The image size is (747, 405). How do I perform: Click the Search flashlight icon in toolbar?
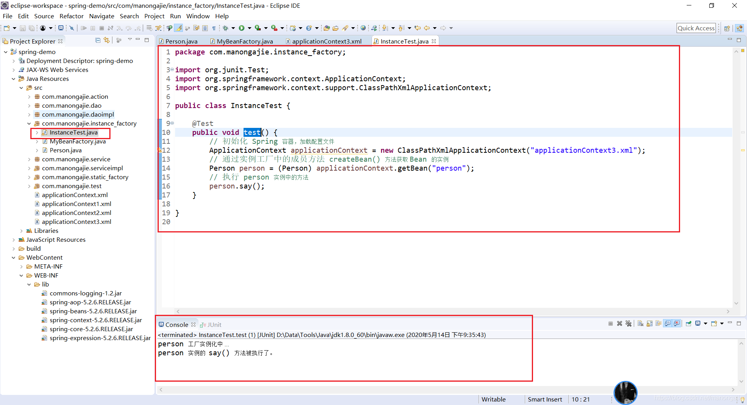(x=345, y=28)
